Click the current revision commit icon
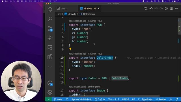 coord(156,8)
